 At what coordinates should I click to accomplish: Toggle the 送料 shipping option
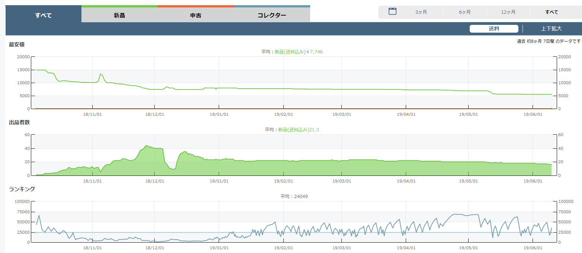(494, 29)
